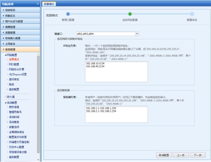Open 高级配置 under 系统配置
This screenshot has height=162, width=211.
point(14,157)
